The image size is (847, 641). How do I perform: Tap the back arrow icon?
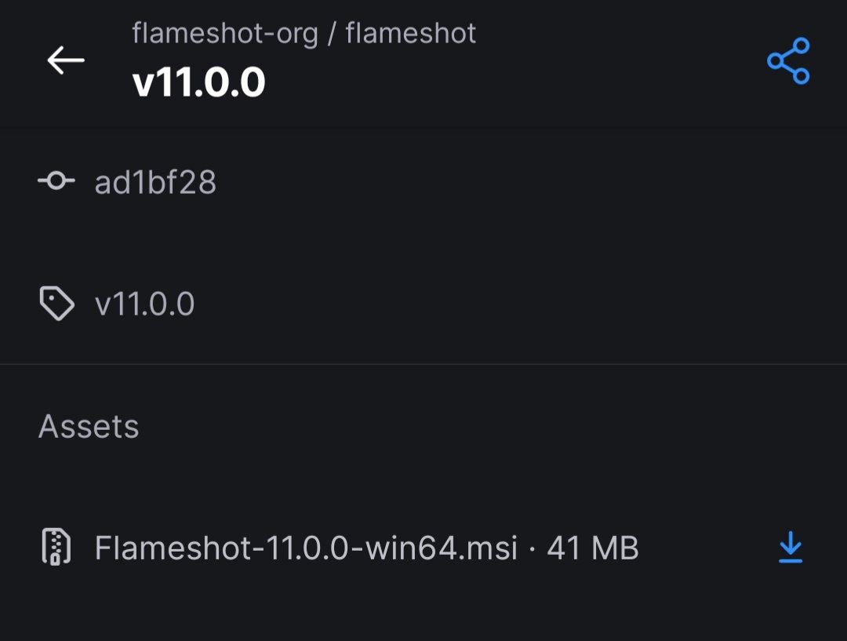[66, 60]
